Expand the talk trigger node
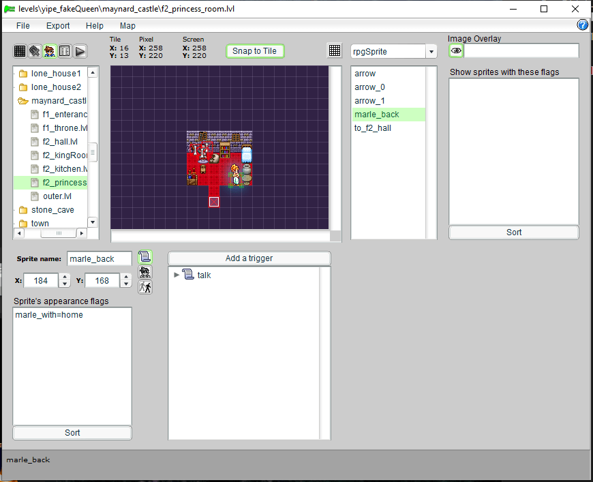 [177, 275]
